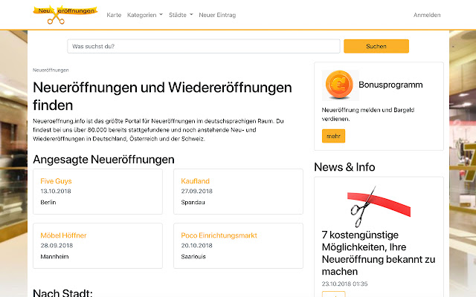
Task: Click the scissors cutting ribbon image
Action: [379, 206]
